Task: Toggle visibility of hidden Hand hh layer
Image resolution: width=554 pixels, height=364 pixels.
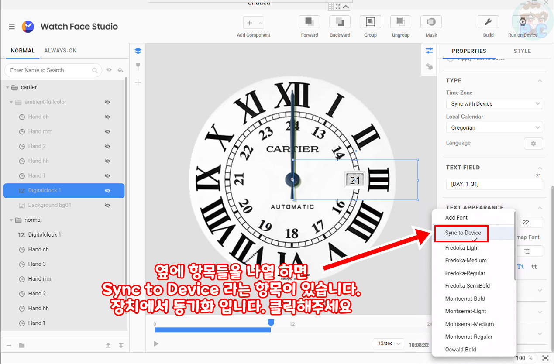Action: 107,161
